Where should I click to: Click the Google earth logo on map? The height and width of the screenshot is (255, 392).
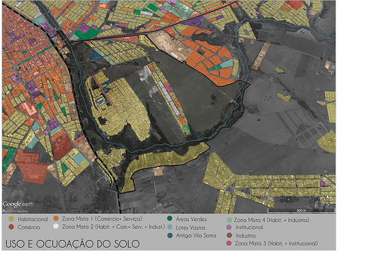coord(18,204)
